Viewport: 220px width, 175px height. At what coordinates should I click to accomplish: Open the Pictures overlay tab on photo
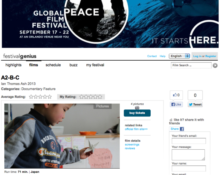click(102, 106)
